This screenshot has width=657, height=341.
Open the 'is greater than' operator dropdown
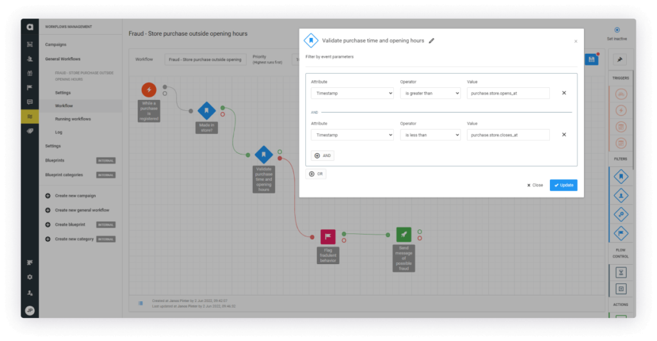(x=430, y=93)
